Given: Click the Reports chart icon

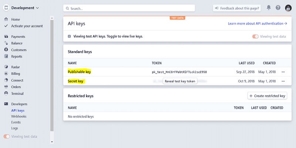Looking at the screenshot, I should [6, 56].
